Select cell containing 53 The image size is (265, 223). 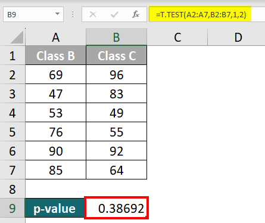pos(55,113)
